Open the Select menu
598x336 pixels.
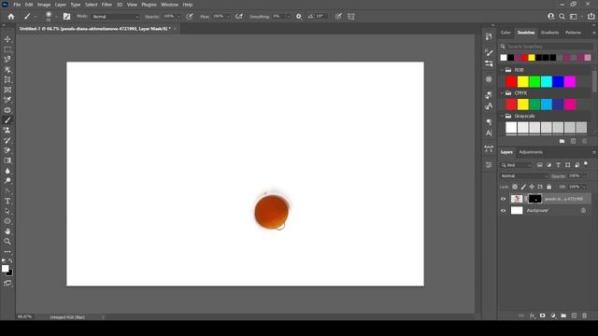92,5
